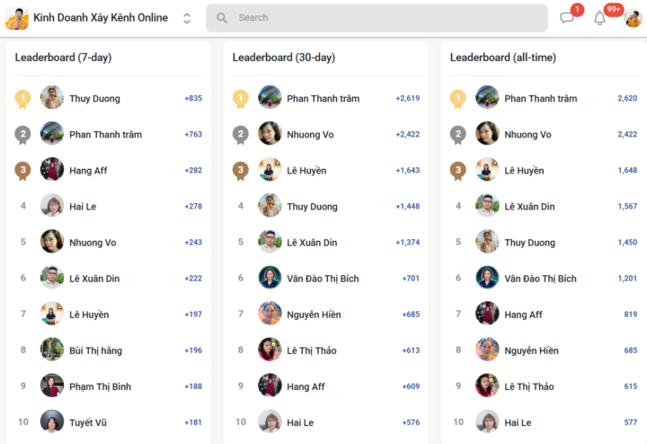Expand the community switcher chevrons
The image size is (647, 444).
click(187, 18)
